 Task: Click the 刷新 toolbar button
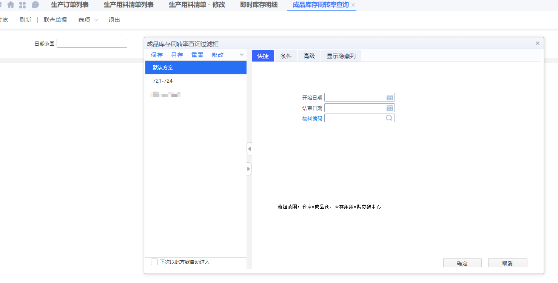coord(25,20)
